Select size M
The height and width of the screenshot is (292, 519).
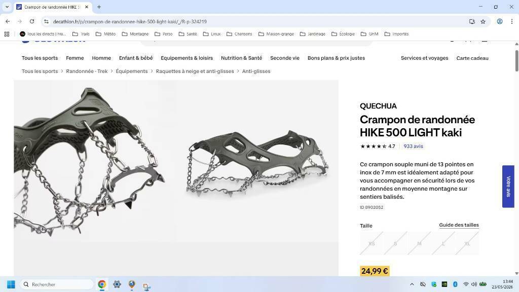pos(419,243)
